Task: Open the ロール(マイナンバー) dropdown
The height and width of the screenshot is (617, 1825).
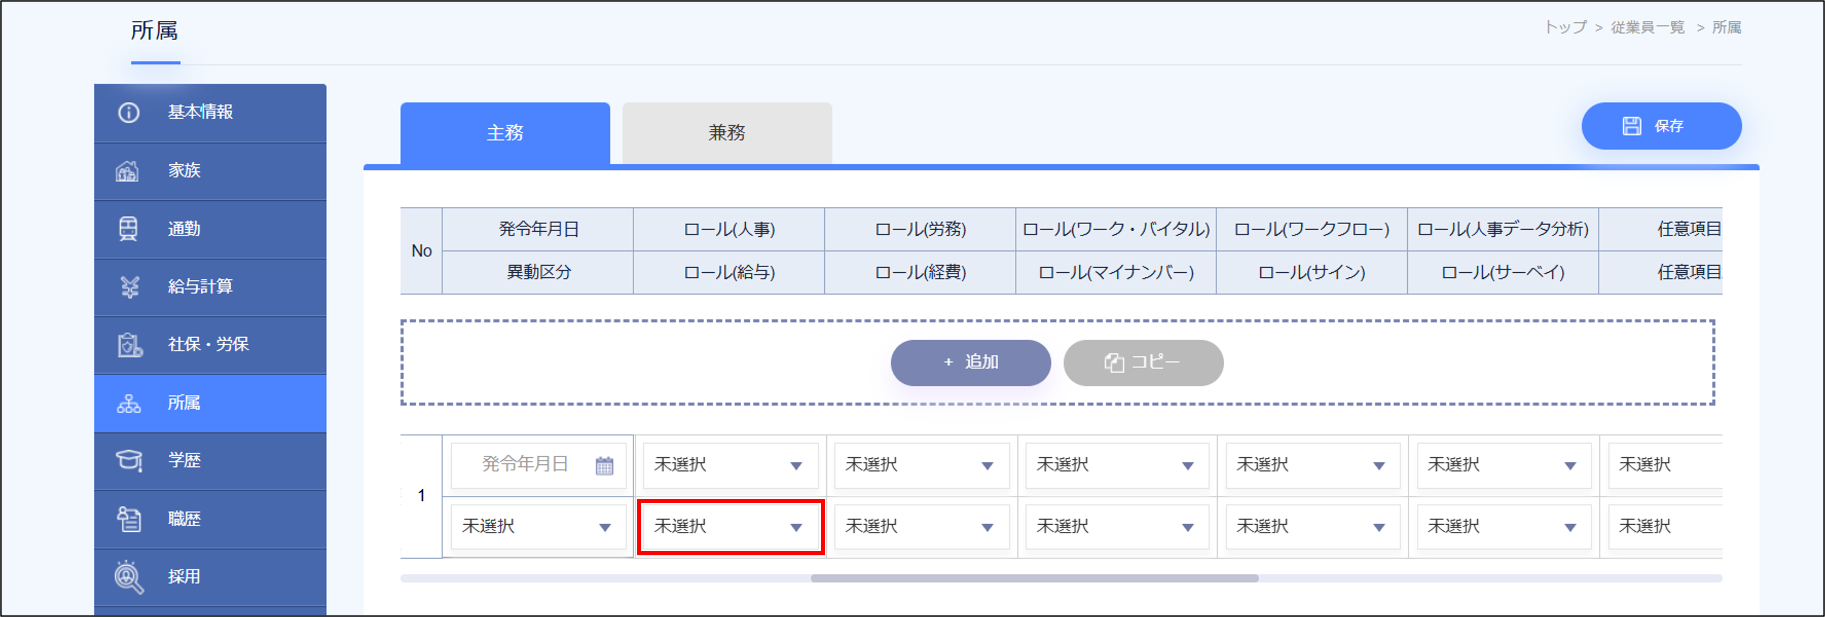Action: (x=1117, y=527)
